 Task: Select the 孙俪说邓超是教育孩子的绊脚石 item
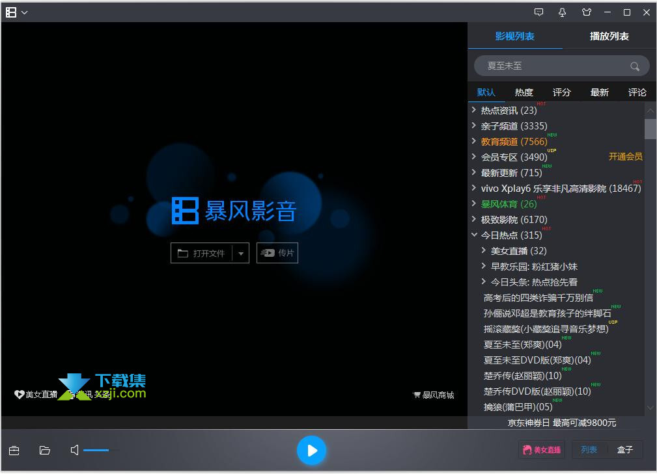547,313
